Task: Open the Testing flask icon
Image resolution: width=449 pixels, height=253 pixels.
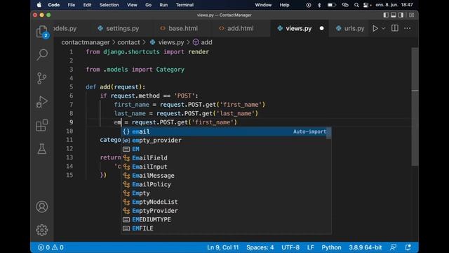Action: [x=42, y=149]
